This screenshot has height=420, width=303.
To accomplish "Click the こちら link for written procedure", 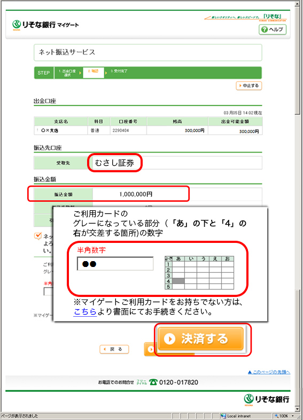I will tap(85, 312).
